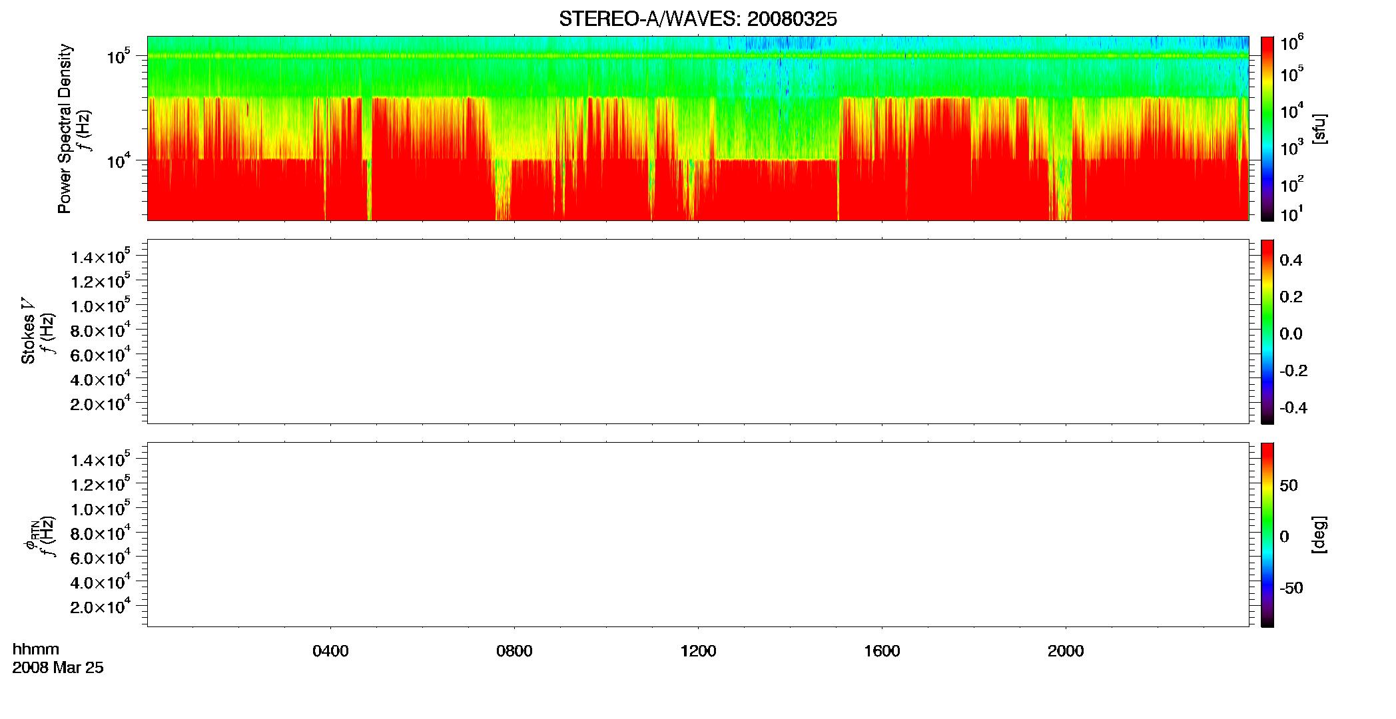Click the Stokes V color bar

point(1267,332)
